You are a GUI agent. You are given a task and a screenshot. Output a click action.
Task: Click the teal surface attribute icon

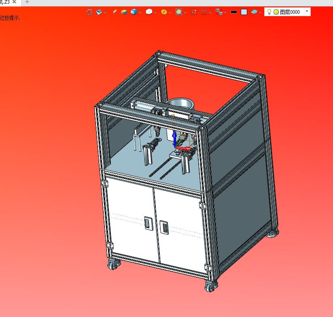click(254, 12)
